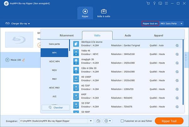This screenshot has height=127, width=189.
Task: Switch to the Appareil tab
Action: coord(158,36)
